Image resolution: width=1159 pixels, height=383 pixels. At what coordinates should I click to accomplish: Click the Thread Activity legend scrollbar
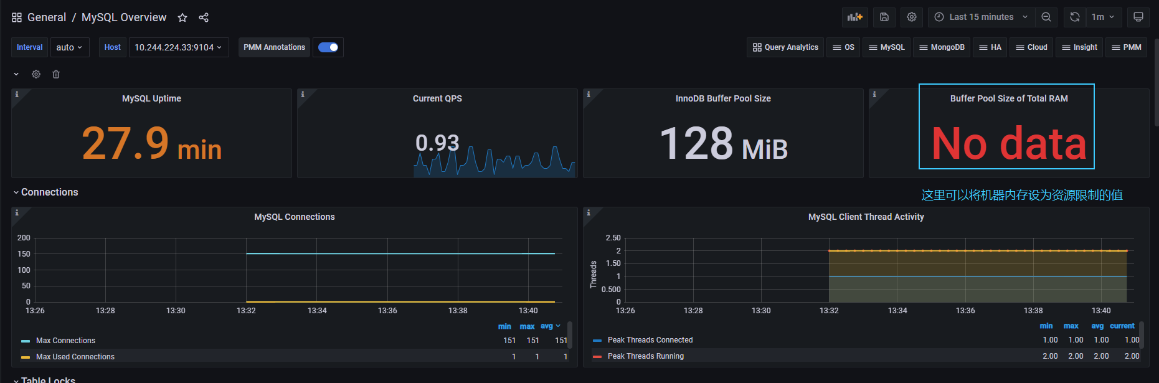(x=1142, y=335)
